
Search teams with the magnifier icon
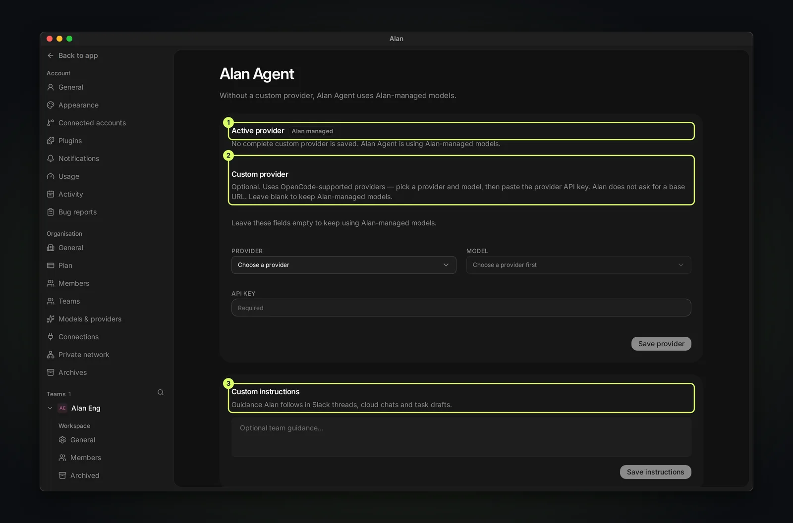pos(161,392)
